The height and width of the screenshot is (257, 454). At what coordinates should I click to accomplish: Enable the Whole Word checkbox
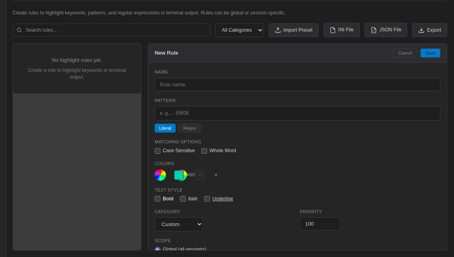click(204, 151)
